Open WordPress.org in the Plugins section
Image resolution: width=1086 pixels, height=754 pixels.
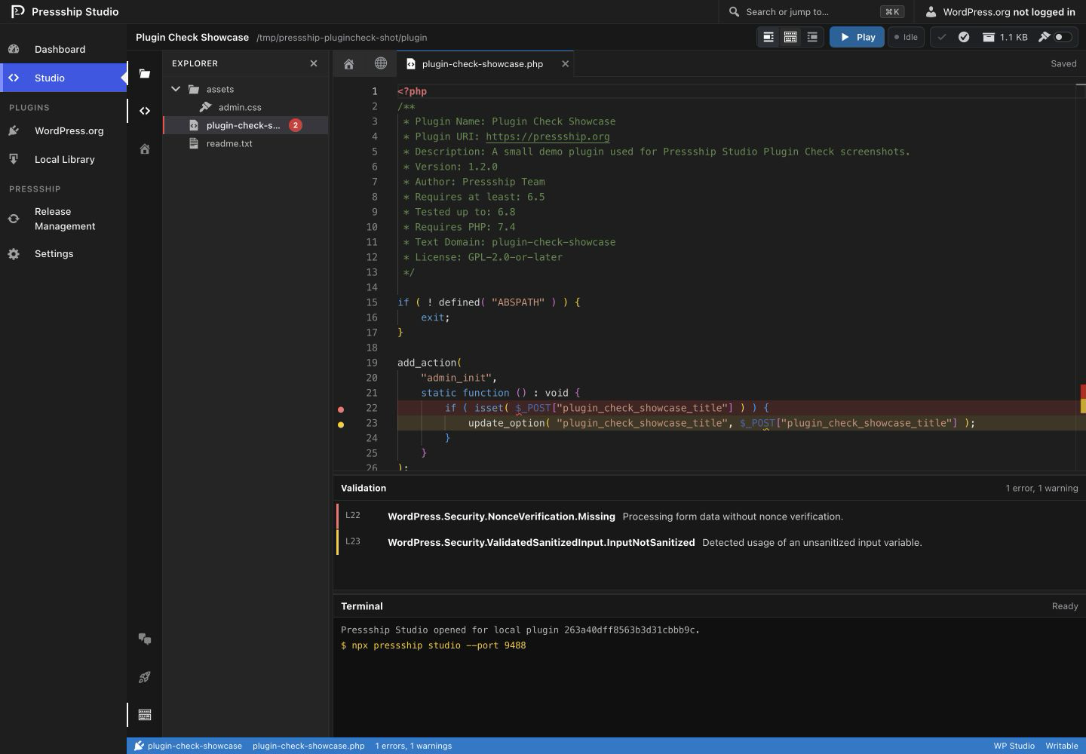pyautogui.click(x=63, y=130)
